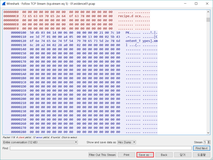Click the Find Next button
The image size is (213, 160).
click(x=201, y=148)
